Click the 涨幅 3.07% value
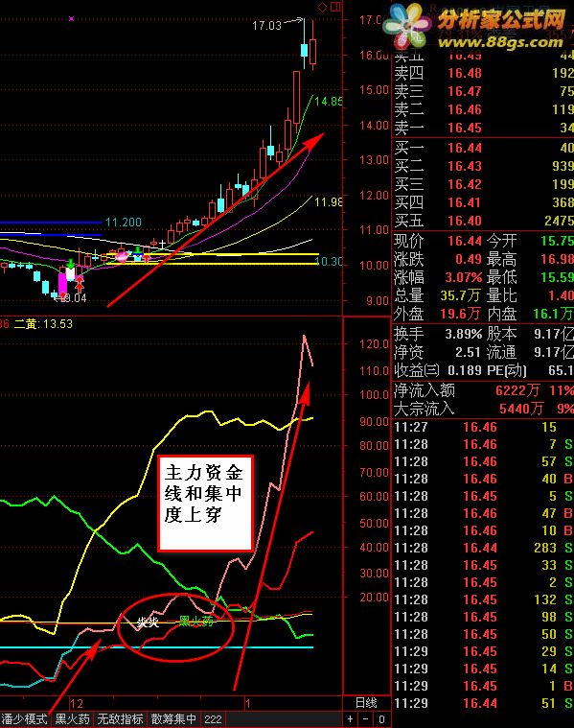The width and height of the screenshot is (574, 728). click(464, 277)
